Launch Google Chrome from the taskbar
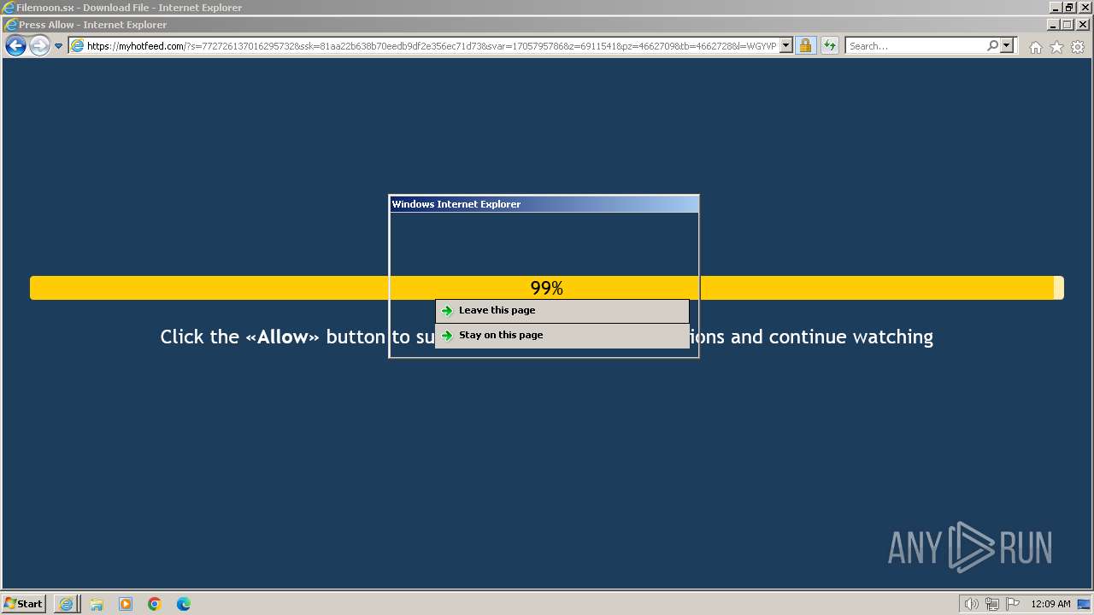 155,604
